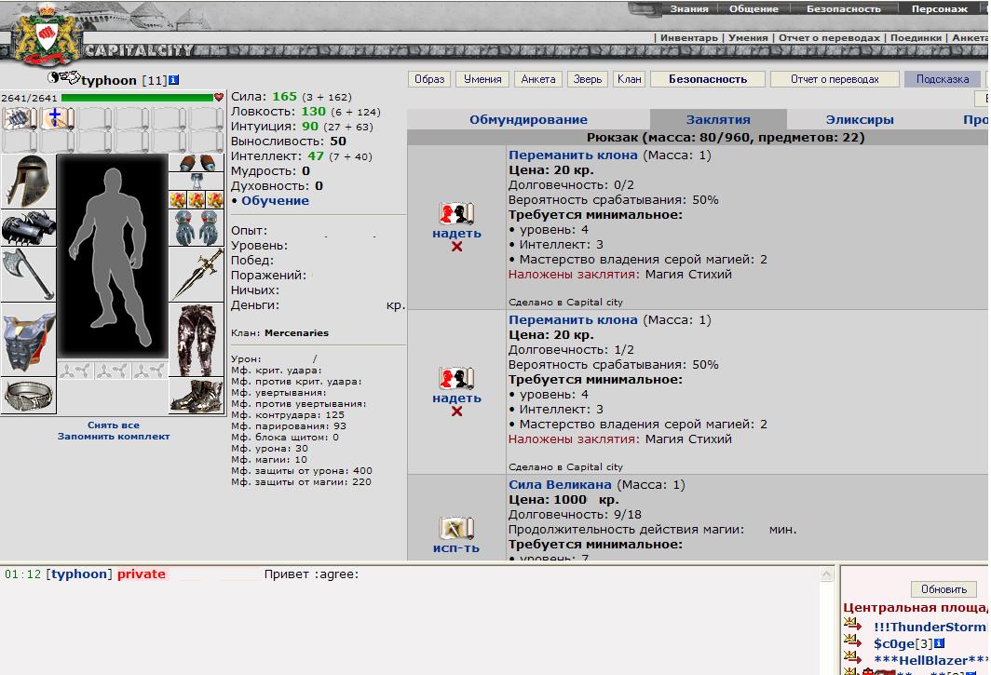Click the Обновить button
Viewport: 991px width, 675px height.
943,589
